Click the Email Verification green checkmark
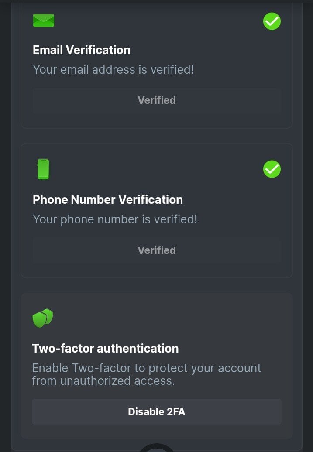The image size is (313, 452). (272, 21)
